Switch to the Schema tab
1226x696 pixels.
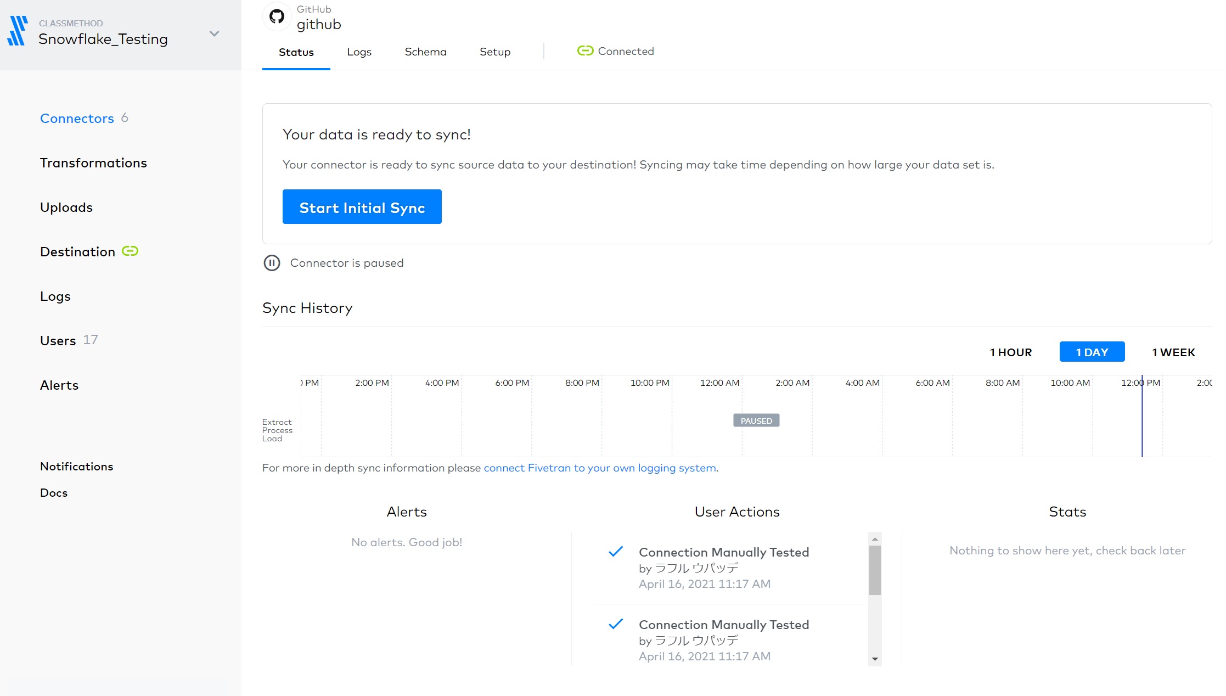point(425,51)
